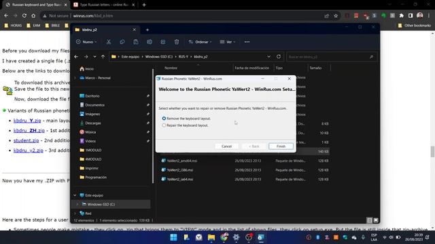Click the Rename icon in Explorer toolbar
This screenshot has height=244, width=435.
[x=150, y=42]
